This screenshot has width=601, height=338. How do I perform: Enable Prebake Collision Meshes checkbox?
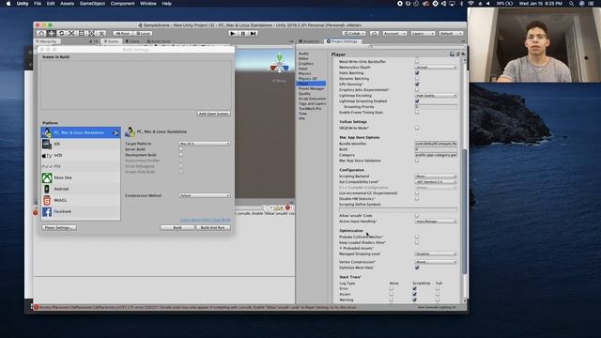pos(417,237)
